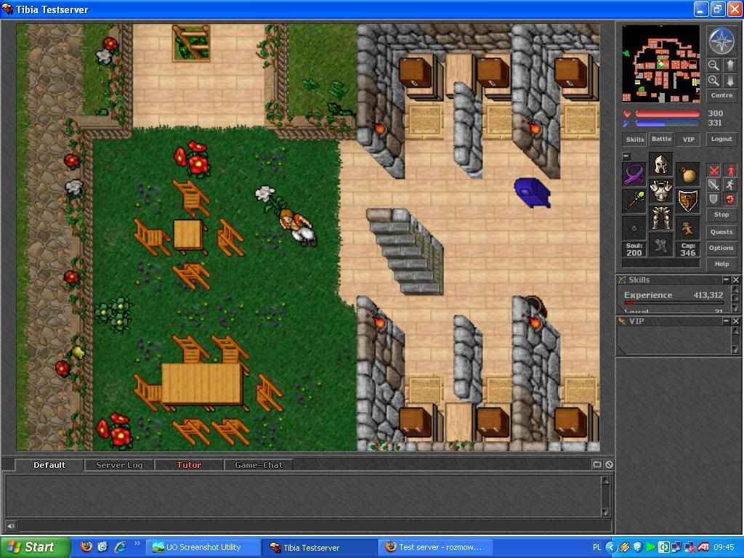Switch to the Tutor chat tab
The height and width of the screenshot is (558, 744).
pos(189,465)
